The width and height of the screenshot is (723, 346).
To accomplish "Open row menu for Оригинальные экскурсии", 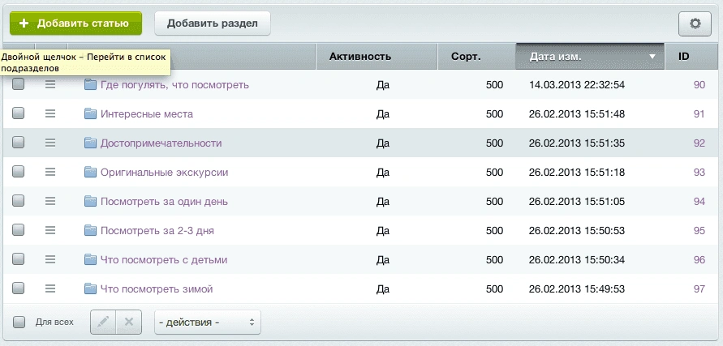I will (50, 173).
